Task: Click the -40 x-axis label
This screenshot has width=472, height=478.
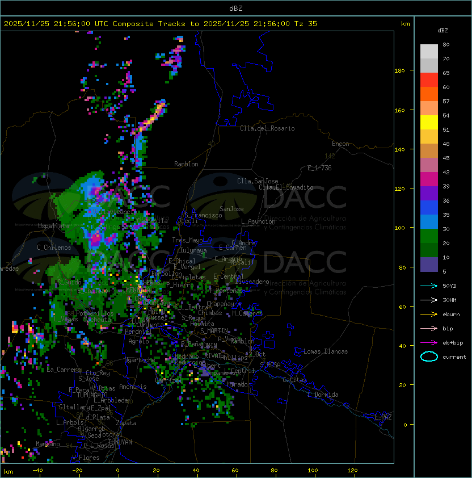Action: tap(37, 471)
